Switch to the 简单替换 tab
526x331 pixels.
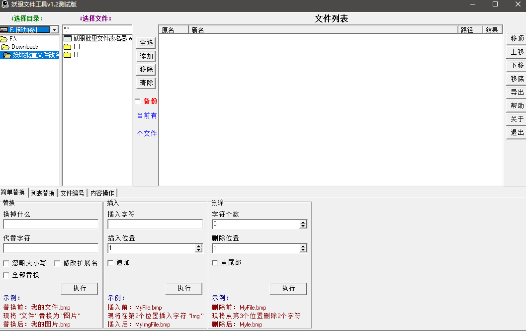tap(13, 192)
